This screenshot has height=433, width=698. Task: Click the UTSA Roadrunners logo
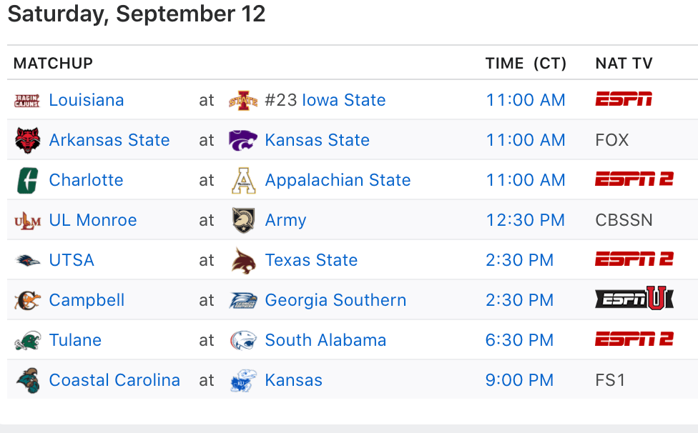tap(27, 260)
